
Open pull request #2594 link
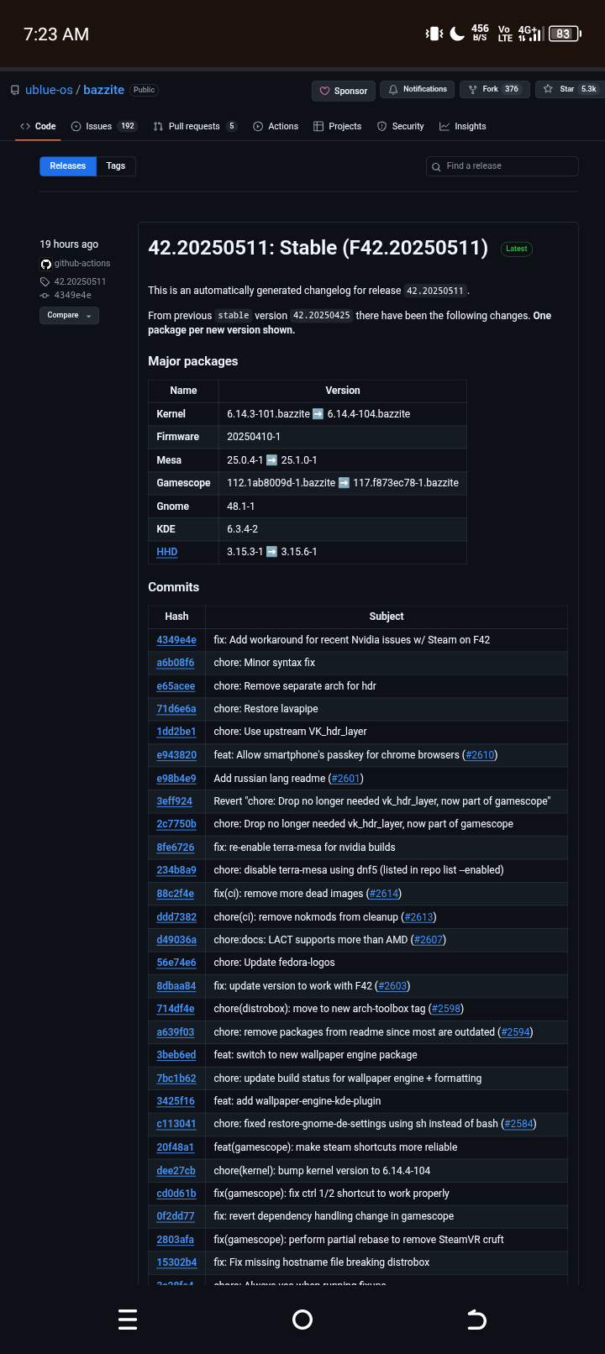(x=516, y=1032)
